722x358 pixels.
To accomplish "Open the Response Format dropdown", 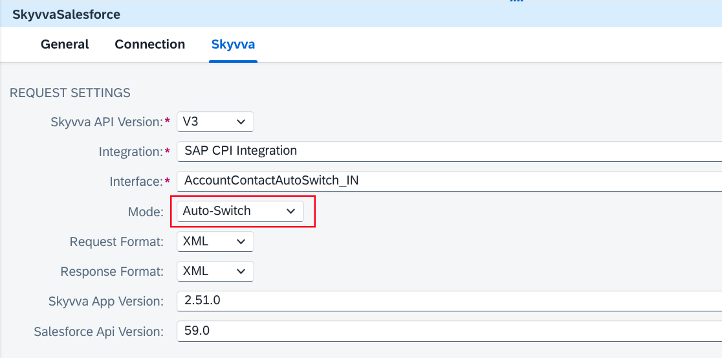I will coord(215,271).
